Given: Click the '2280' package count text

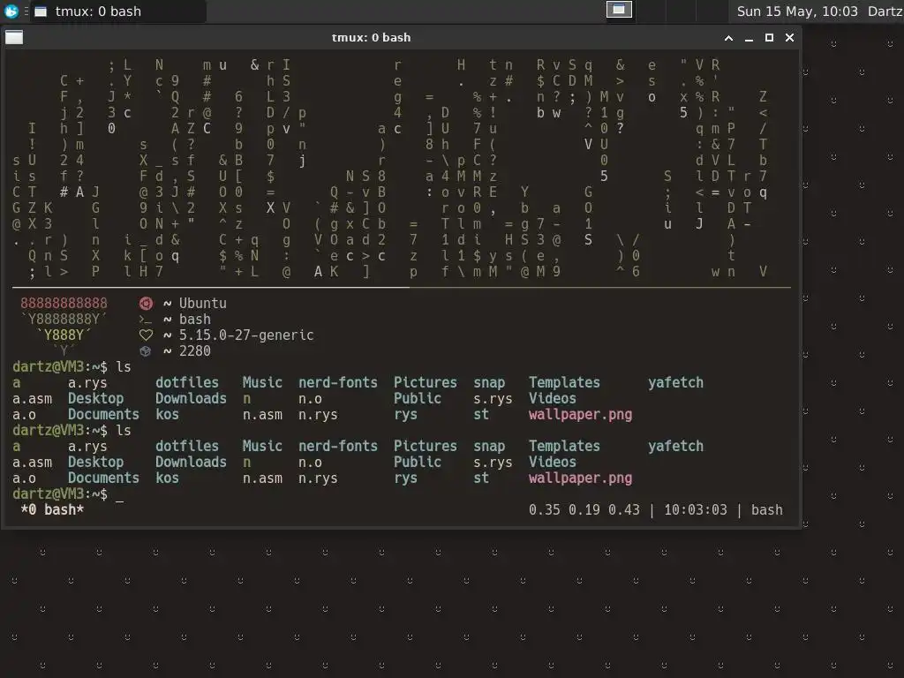Looking at the screenshot, I should 195,351.
